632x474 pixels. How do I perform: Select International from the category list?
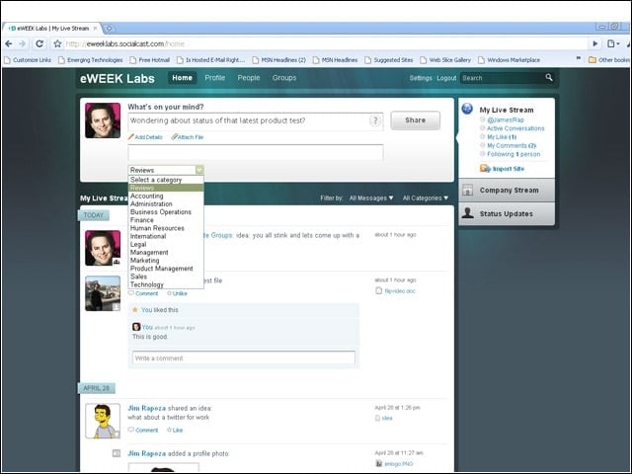166,236
